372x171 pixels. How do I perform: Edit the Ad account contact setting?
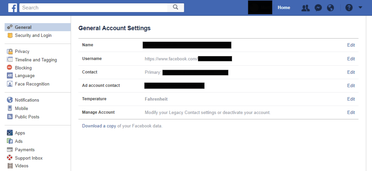click(351, 85)
